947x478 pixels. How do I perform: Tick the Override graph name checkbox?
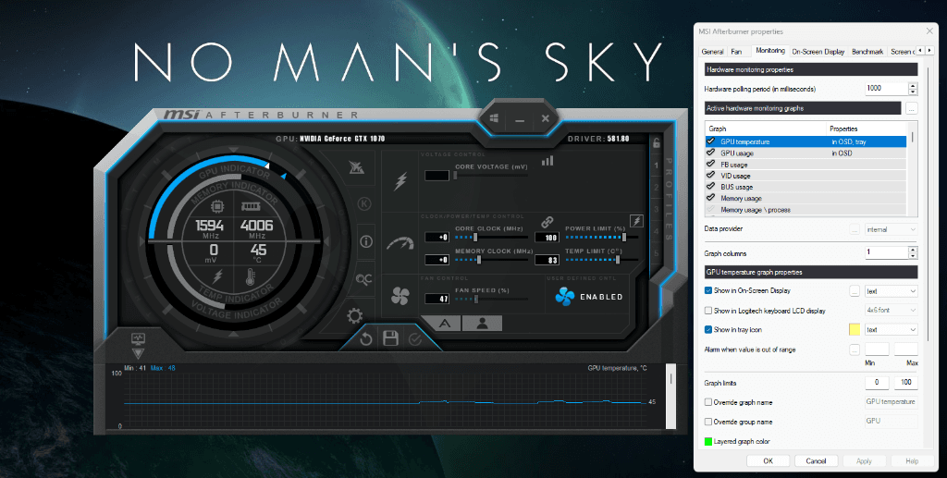(x=708, y=402)
